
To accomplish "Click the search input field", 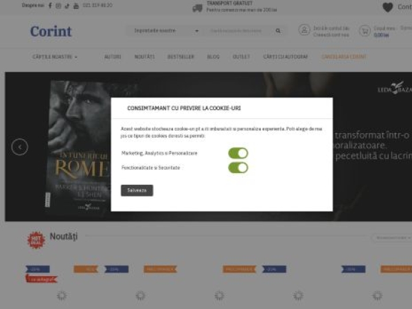I will pos(238,31).
